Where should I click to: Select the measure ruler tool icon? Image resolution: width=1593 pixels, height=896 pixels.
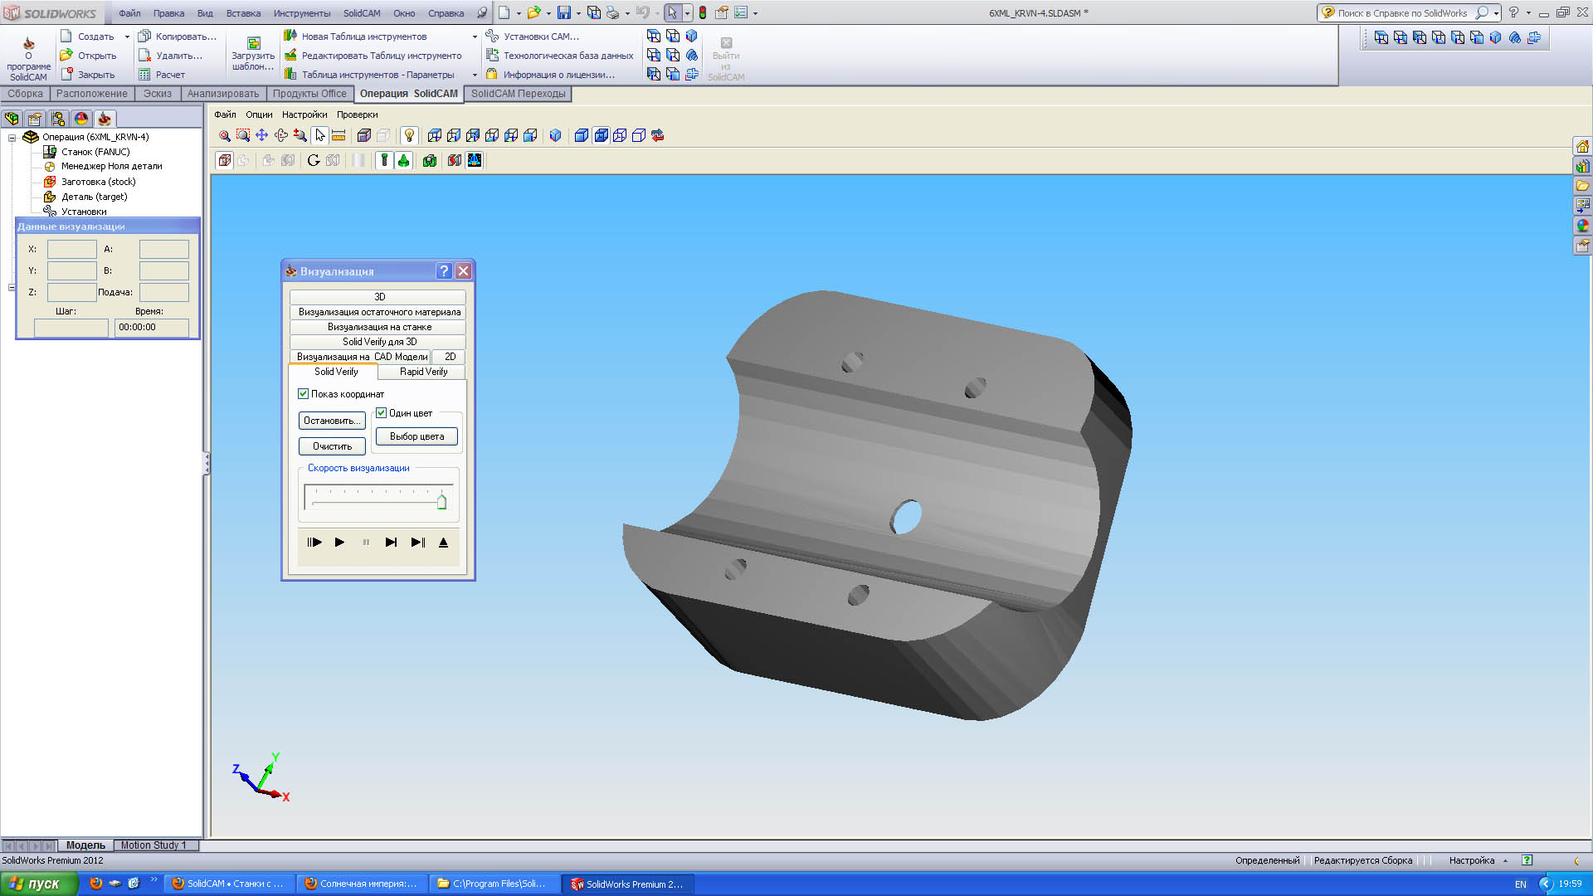click(339, 135)
